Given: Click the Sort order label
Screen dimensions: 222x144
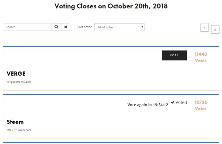Looking at the screenshot, I should [84, 27].
